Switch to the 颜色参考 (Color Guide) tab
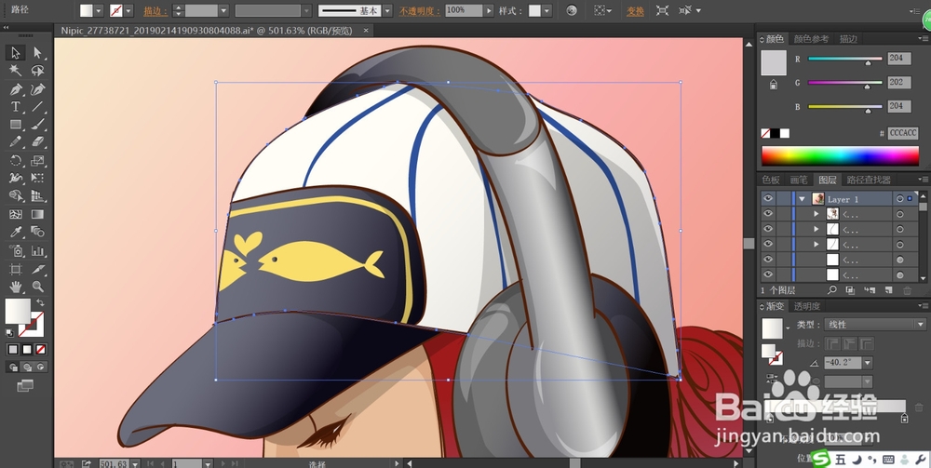This screenshot has width=931, height=468. tap(811, 38)
